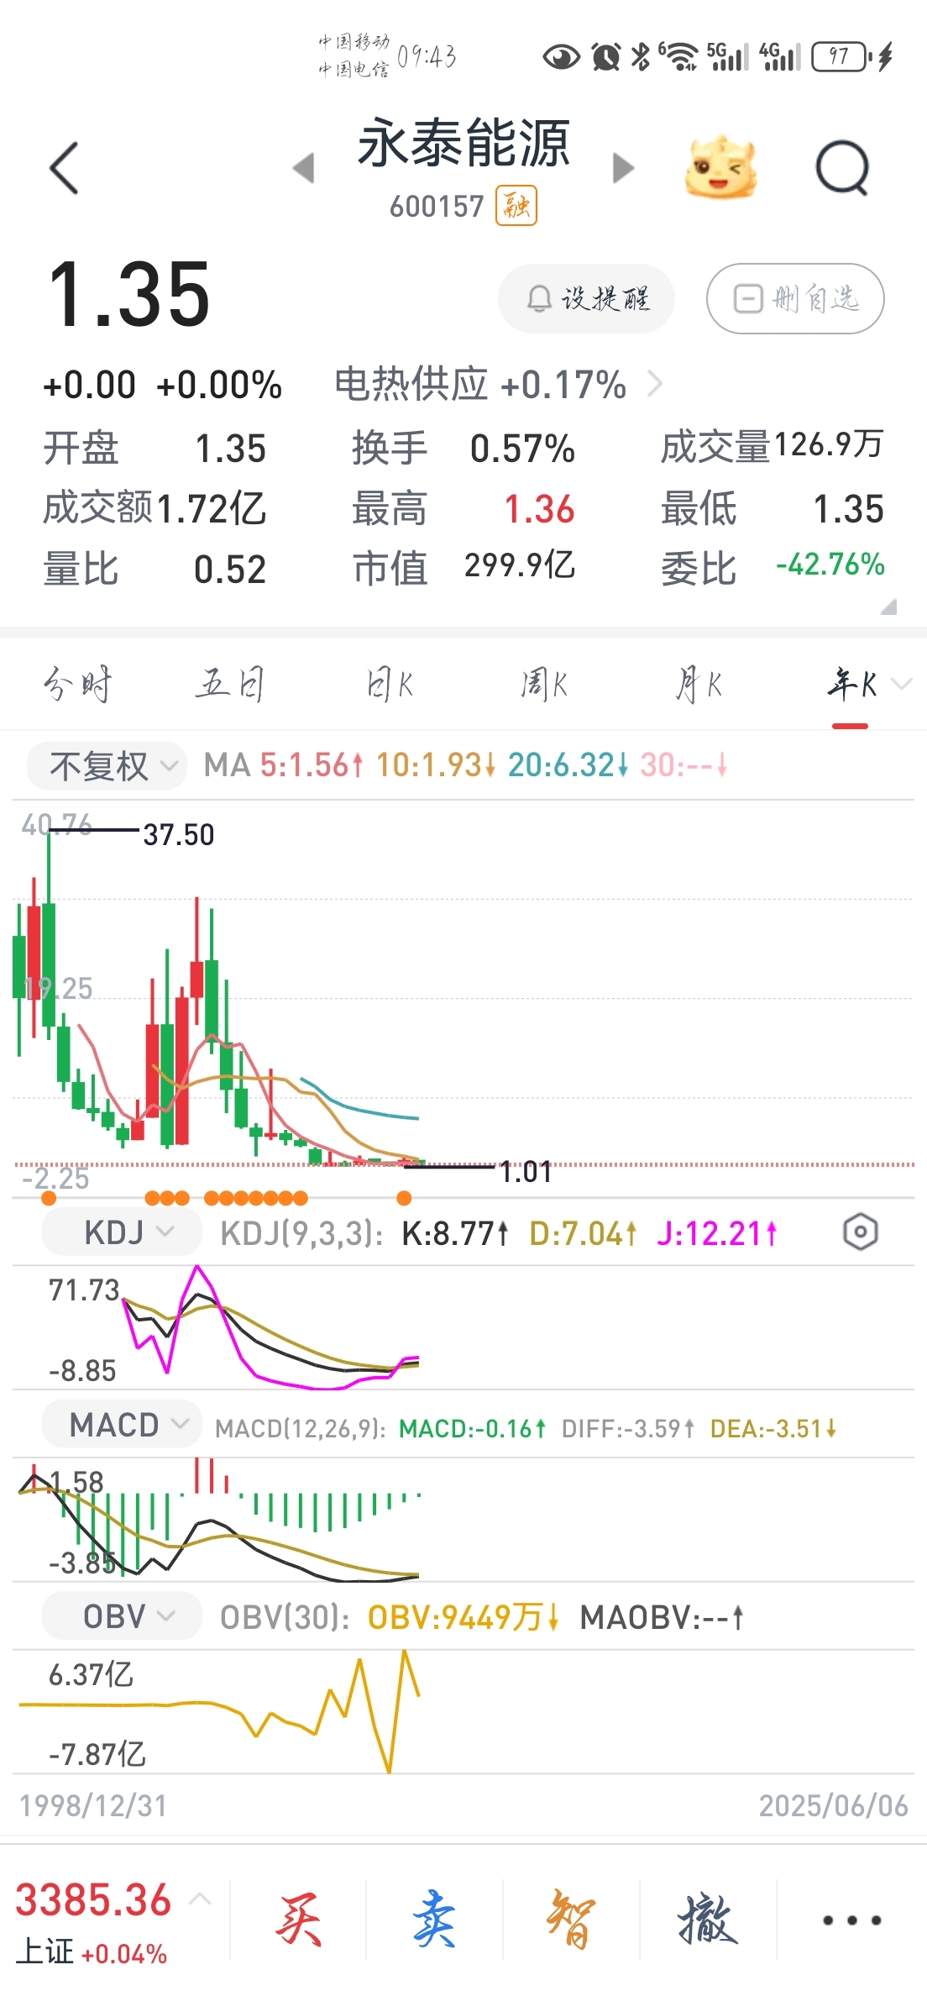Open the search magnifier icon
The width and height of the screenshot is (927, 1996).
[x=842, y=168]
